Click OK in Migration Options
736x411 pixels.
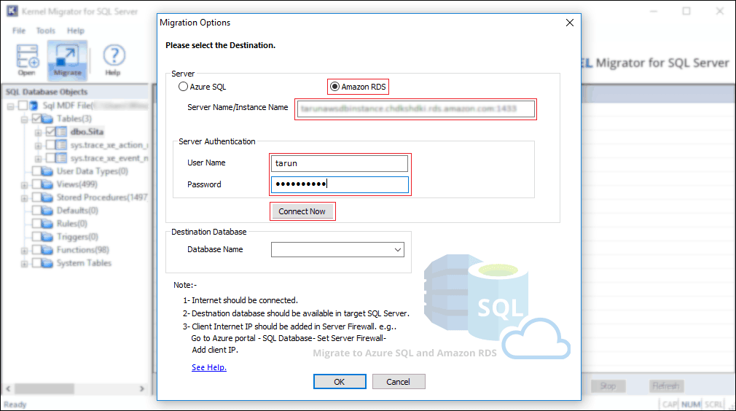(340, 382)
